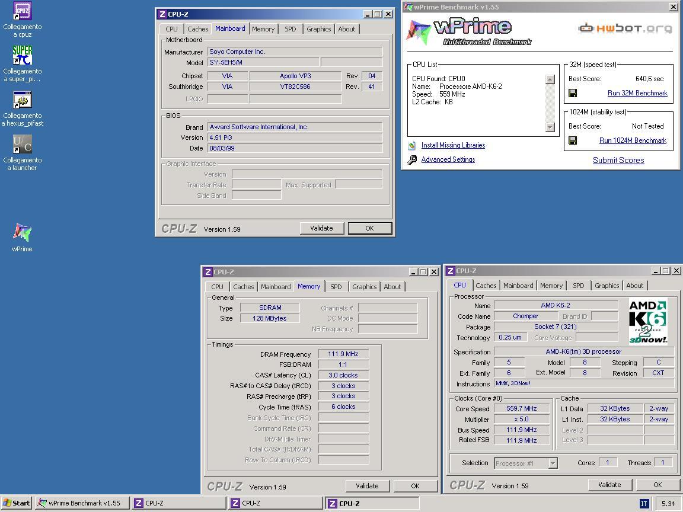This screenshot has width=683, height=512.
Task: Select the Super Pi desktop shortcut icon
Action: click(22, 55)
